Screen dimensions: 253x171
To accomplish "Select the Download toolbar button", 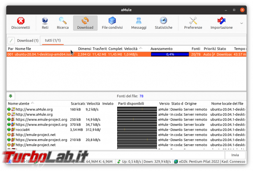I will coord(85,23).
